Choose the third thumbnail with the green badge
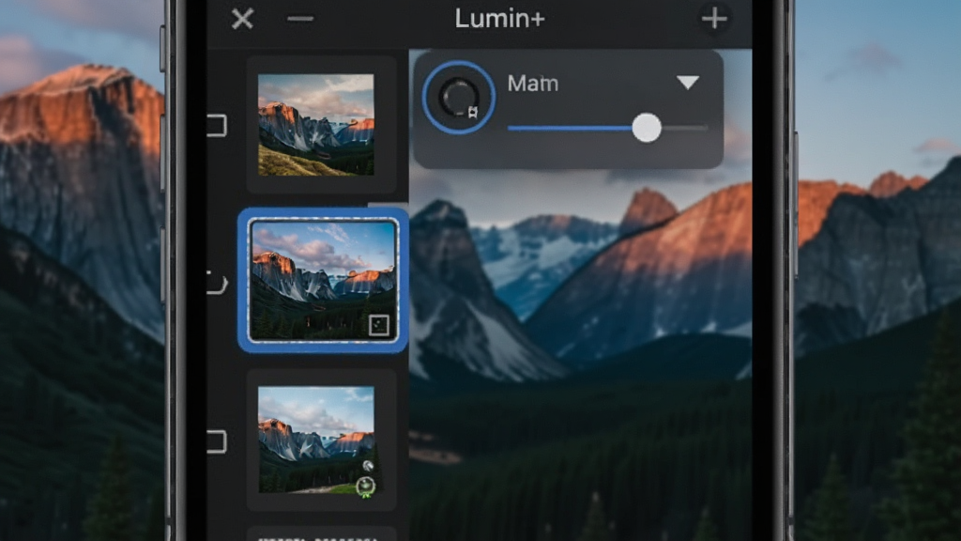Image resolution: width=961 pixels, height=541 pixels. pos(315,440)
